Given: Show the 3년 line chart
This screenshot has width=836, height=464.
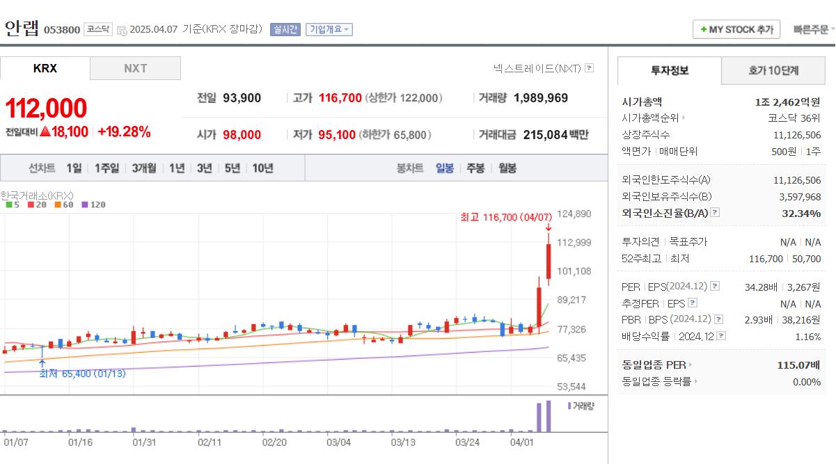Looking at the screenshot, I should point(205,168).
